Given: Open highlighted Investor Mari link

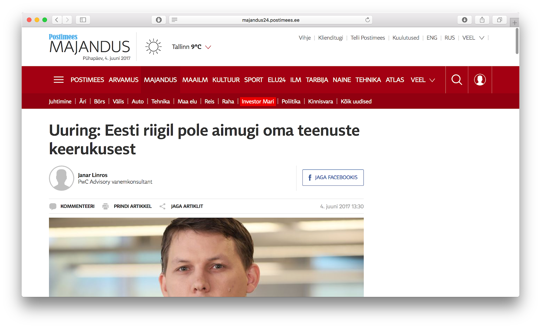Looking at the screenshot, I should point(258,101).
